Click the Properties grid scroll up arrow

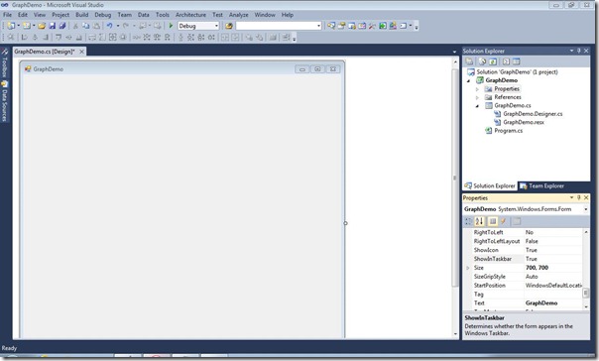click(586, 232)
